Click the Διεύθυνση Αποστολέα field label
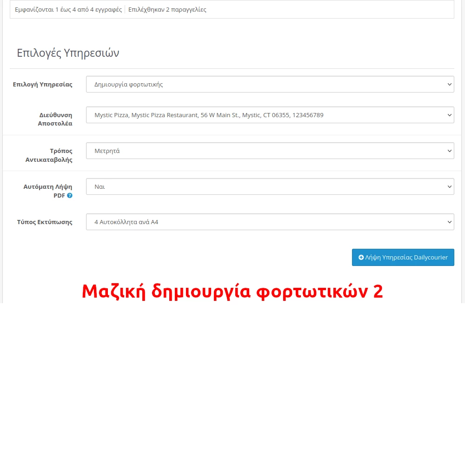This screenshot has height=465, width=465. point(55,119)
